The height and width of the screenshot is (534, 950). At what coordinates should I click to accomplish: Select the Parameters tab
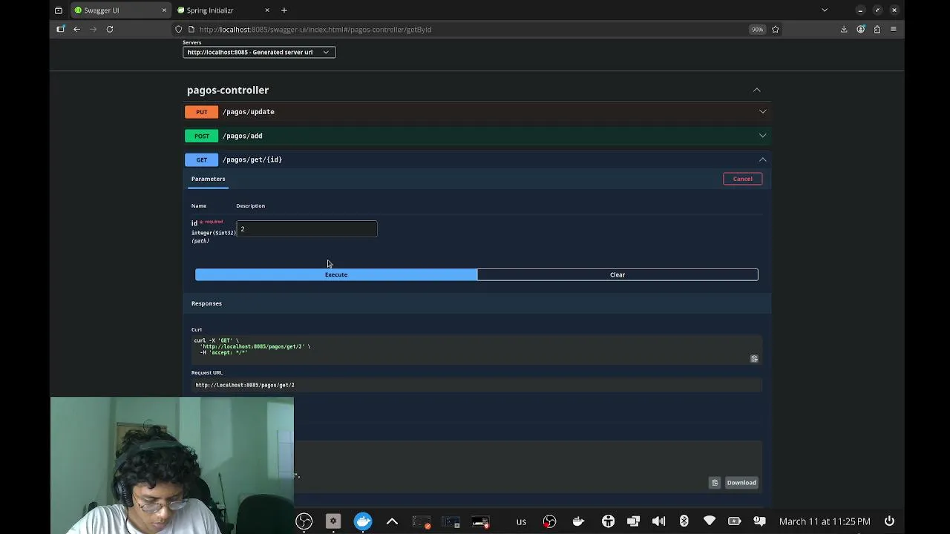point(209,179)
